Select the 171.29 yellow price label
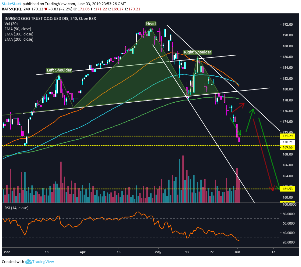The image size is (301, 267). (x=288, y=136)
